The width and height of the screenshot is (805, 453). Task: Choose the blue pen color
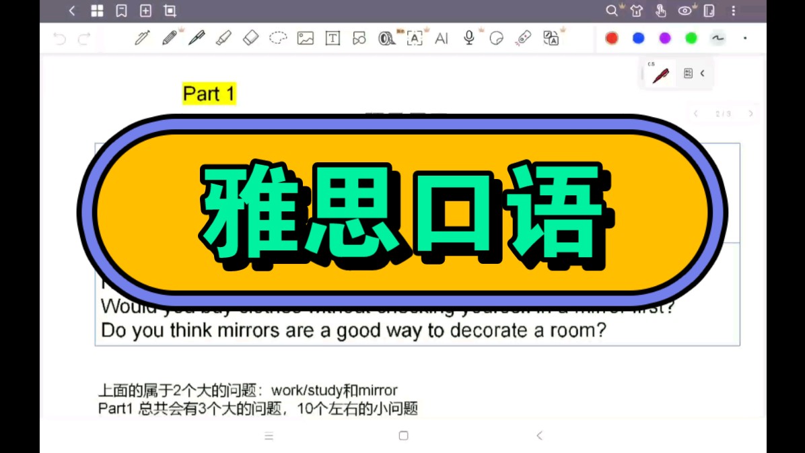click(x=638, y=38)
